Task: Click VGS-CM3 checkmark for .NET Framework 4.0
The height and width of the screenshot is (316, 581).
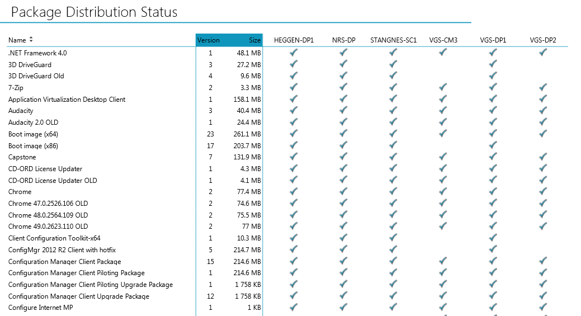Action: pyautogui.click(x=443, y=53)
